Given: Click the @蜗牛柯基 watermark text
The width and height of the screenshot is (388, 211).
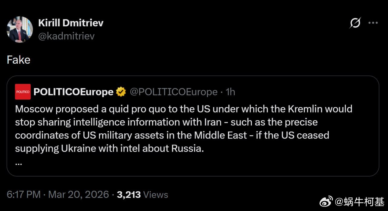Looking at the screenshot, I should click(x=360, y=201).
